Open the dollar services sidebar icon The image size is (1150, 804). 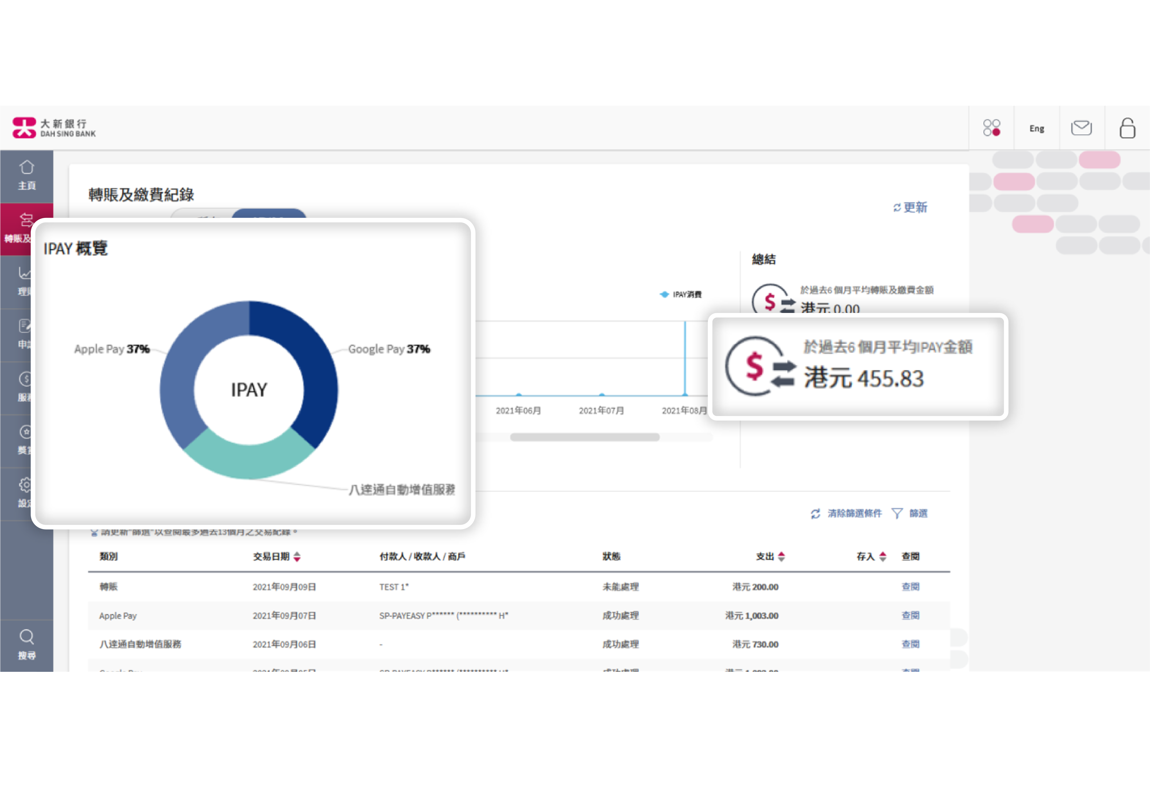pos(25,378)
